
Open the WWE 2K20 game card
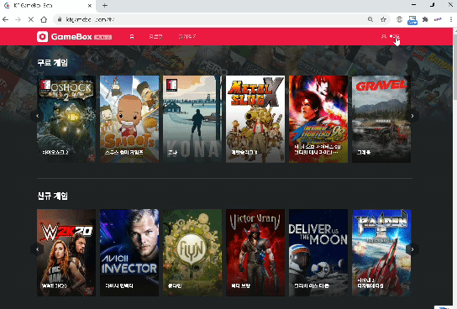point(66,253)
